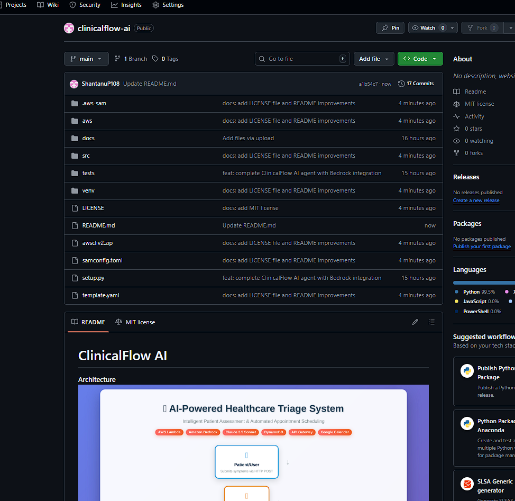This screenshot has height=501, width=515.
Task: Click the commit history clock icon
Action: [x=401, y=84]
